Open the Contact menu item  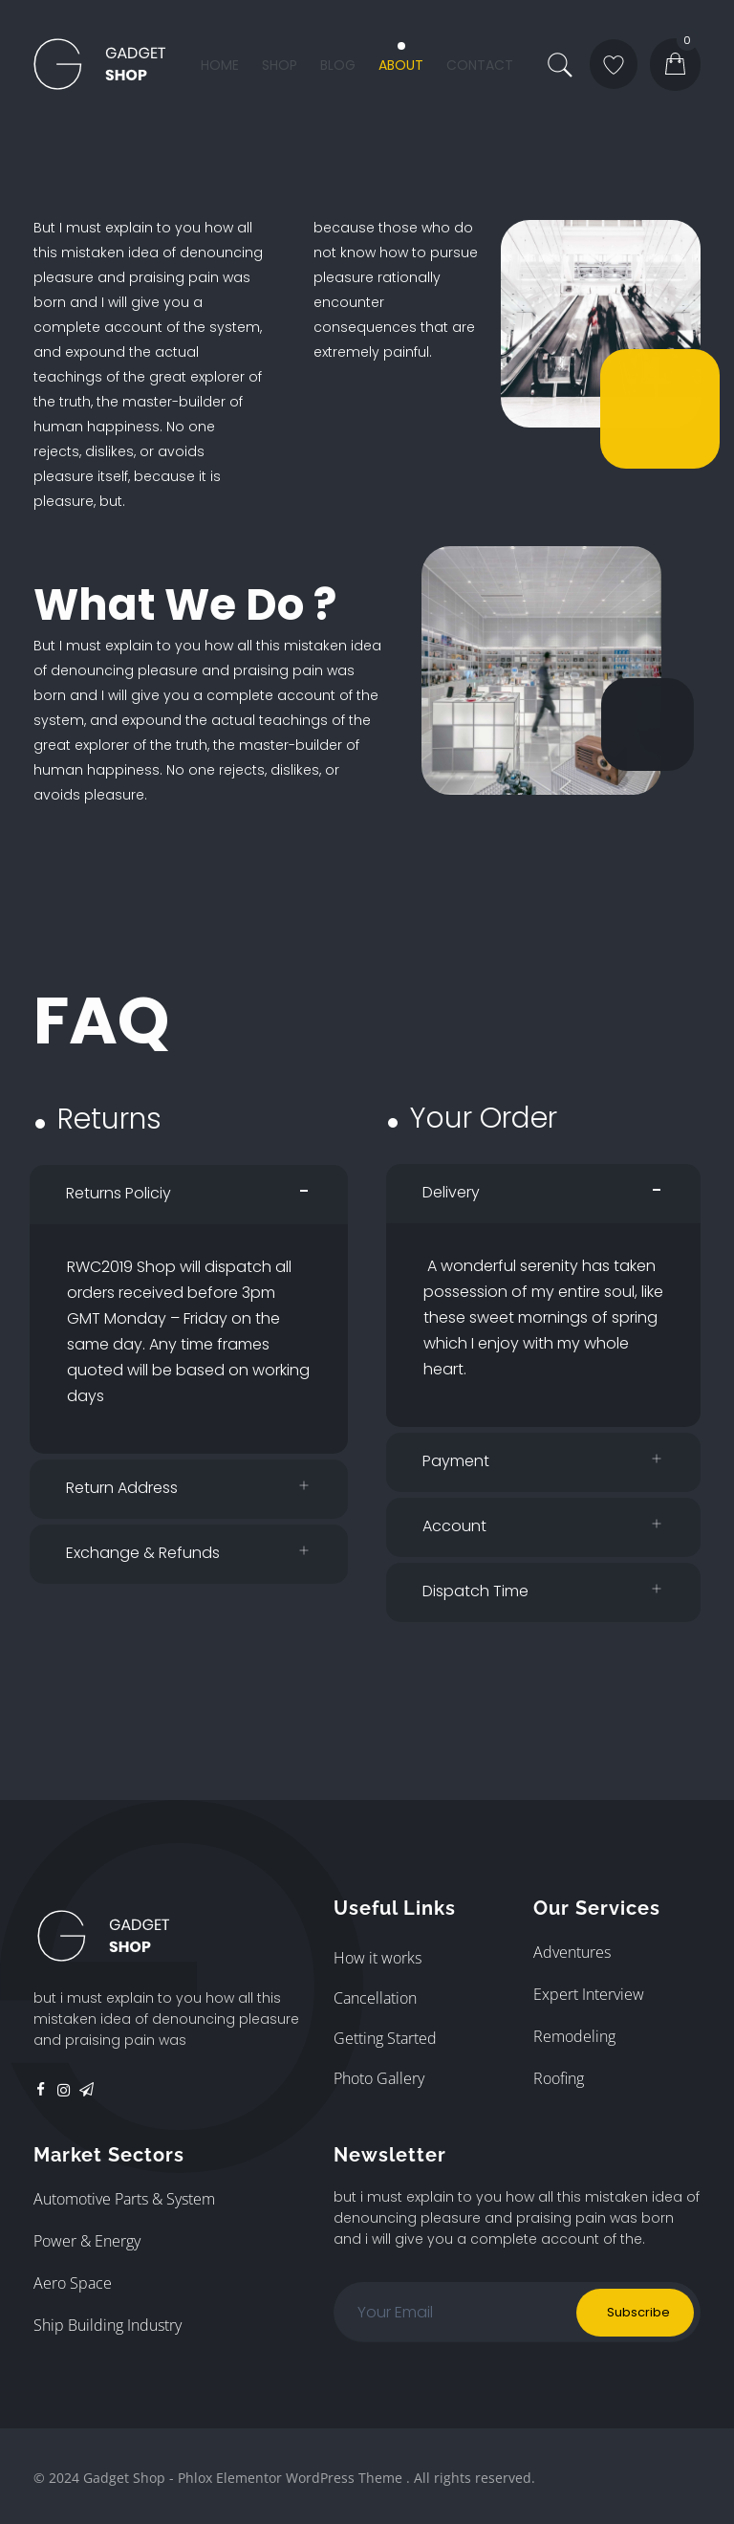479,66
